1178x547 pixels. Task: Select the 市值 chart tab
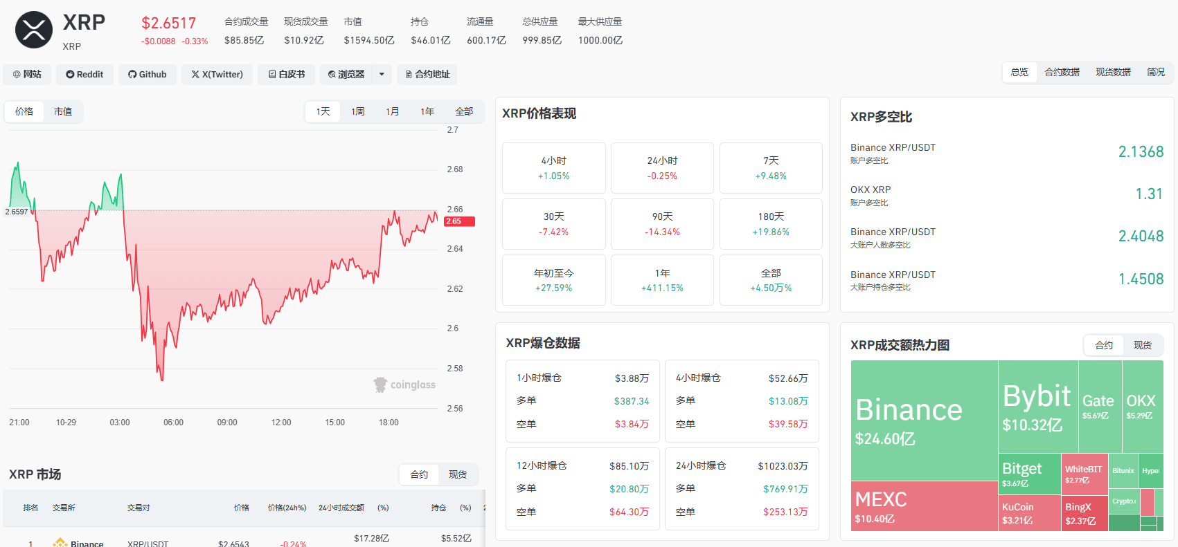(x=63, y=111)
